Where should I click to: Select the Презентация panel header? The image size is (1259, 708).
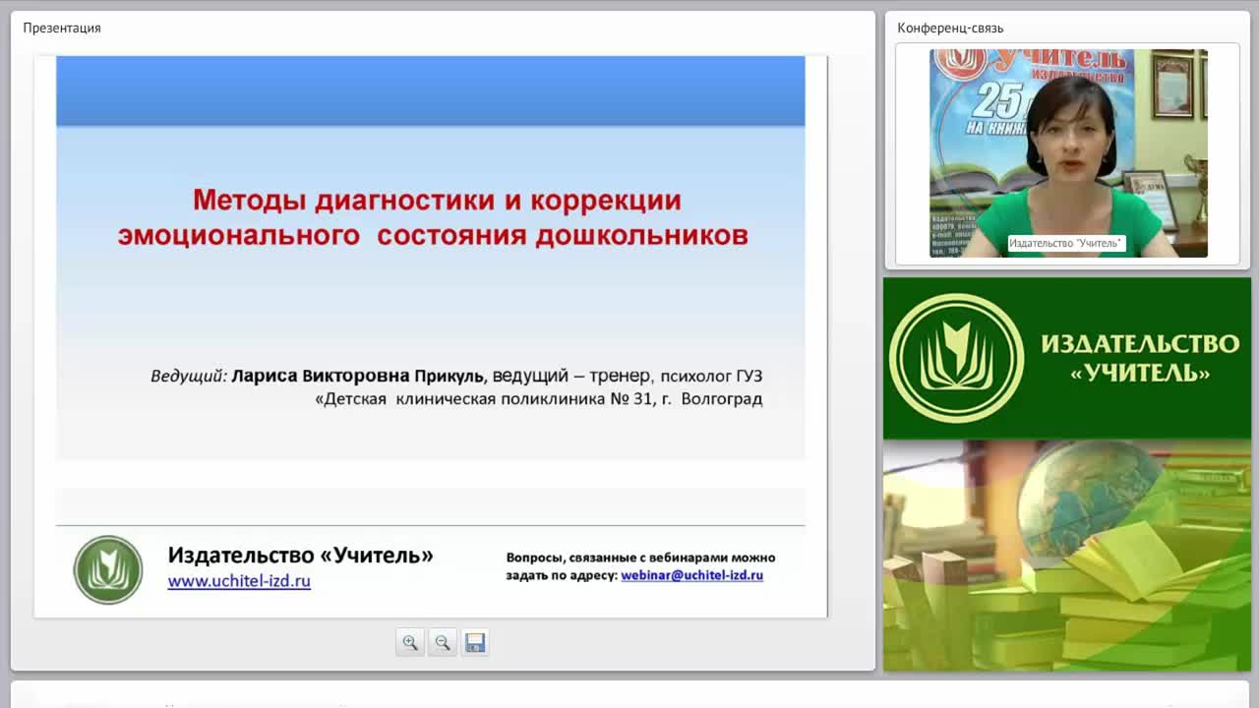[x=62, y=28]
